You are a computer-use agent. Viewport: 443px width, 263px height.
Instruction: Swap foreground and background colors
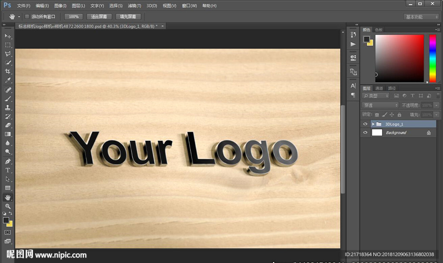click(x=10, y=213)
